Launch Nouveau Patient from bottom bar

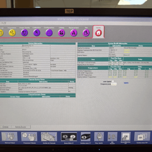tap(10, 136)
